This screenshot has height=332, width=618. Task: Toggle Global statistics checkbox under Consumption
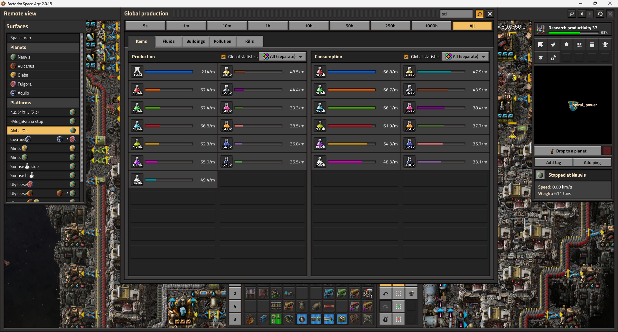tap(406, 57)
